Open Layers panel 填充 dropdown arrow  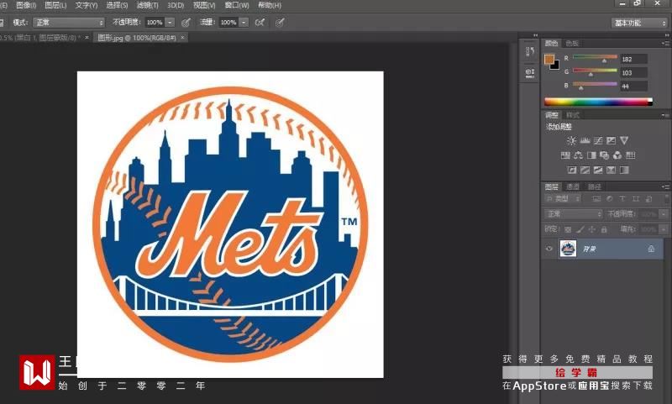coord(663,229)
